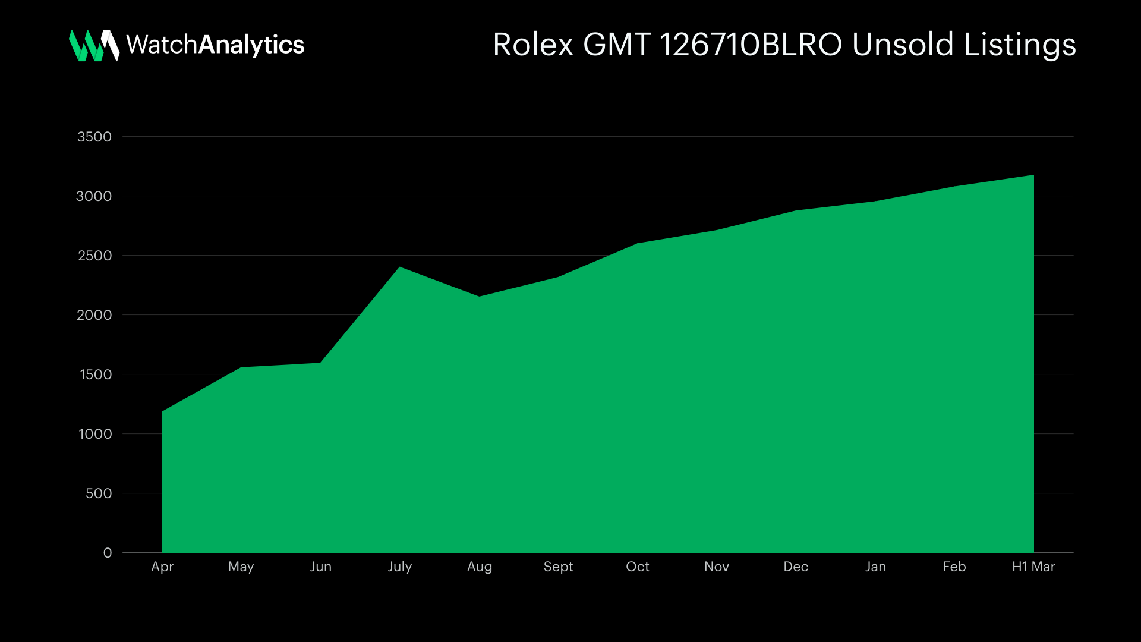This screenshot has width=1141, height=642.
Task: Select the Jun x-axis label
Action: click(320, 567)
